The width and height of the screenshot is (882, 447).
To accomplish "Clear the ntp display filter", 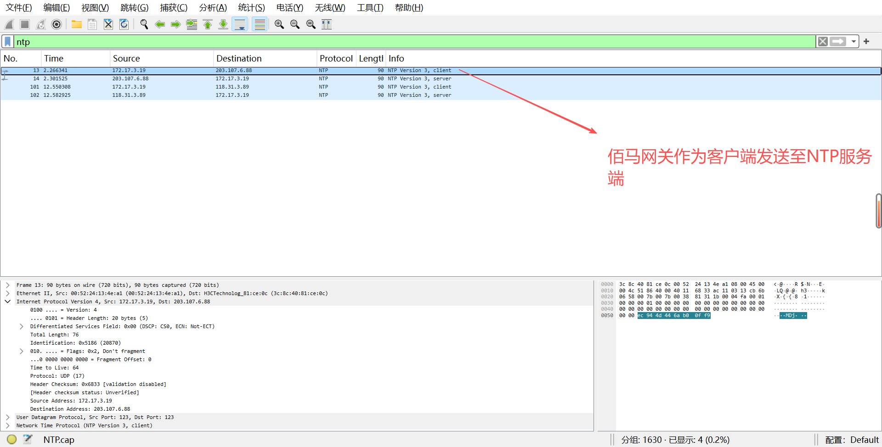I will click(x=823, y=42).
